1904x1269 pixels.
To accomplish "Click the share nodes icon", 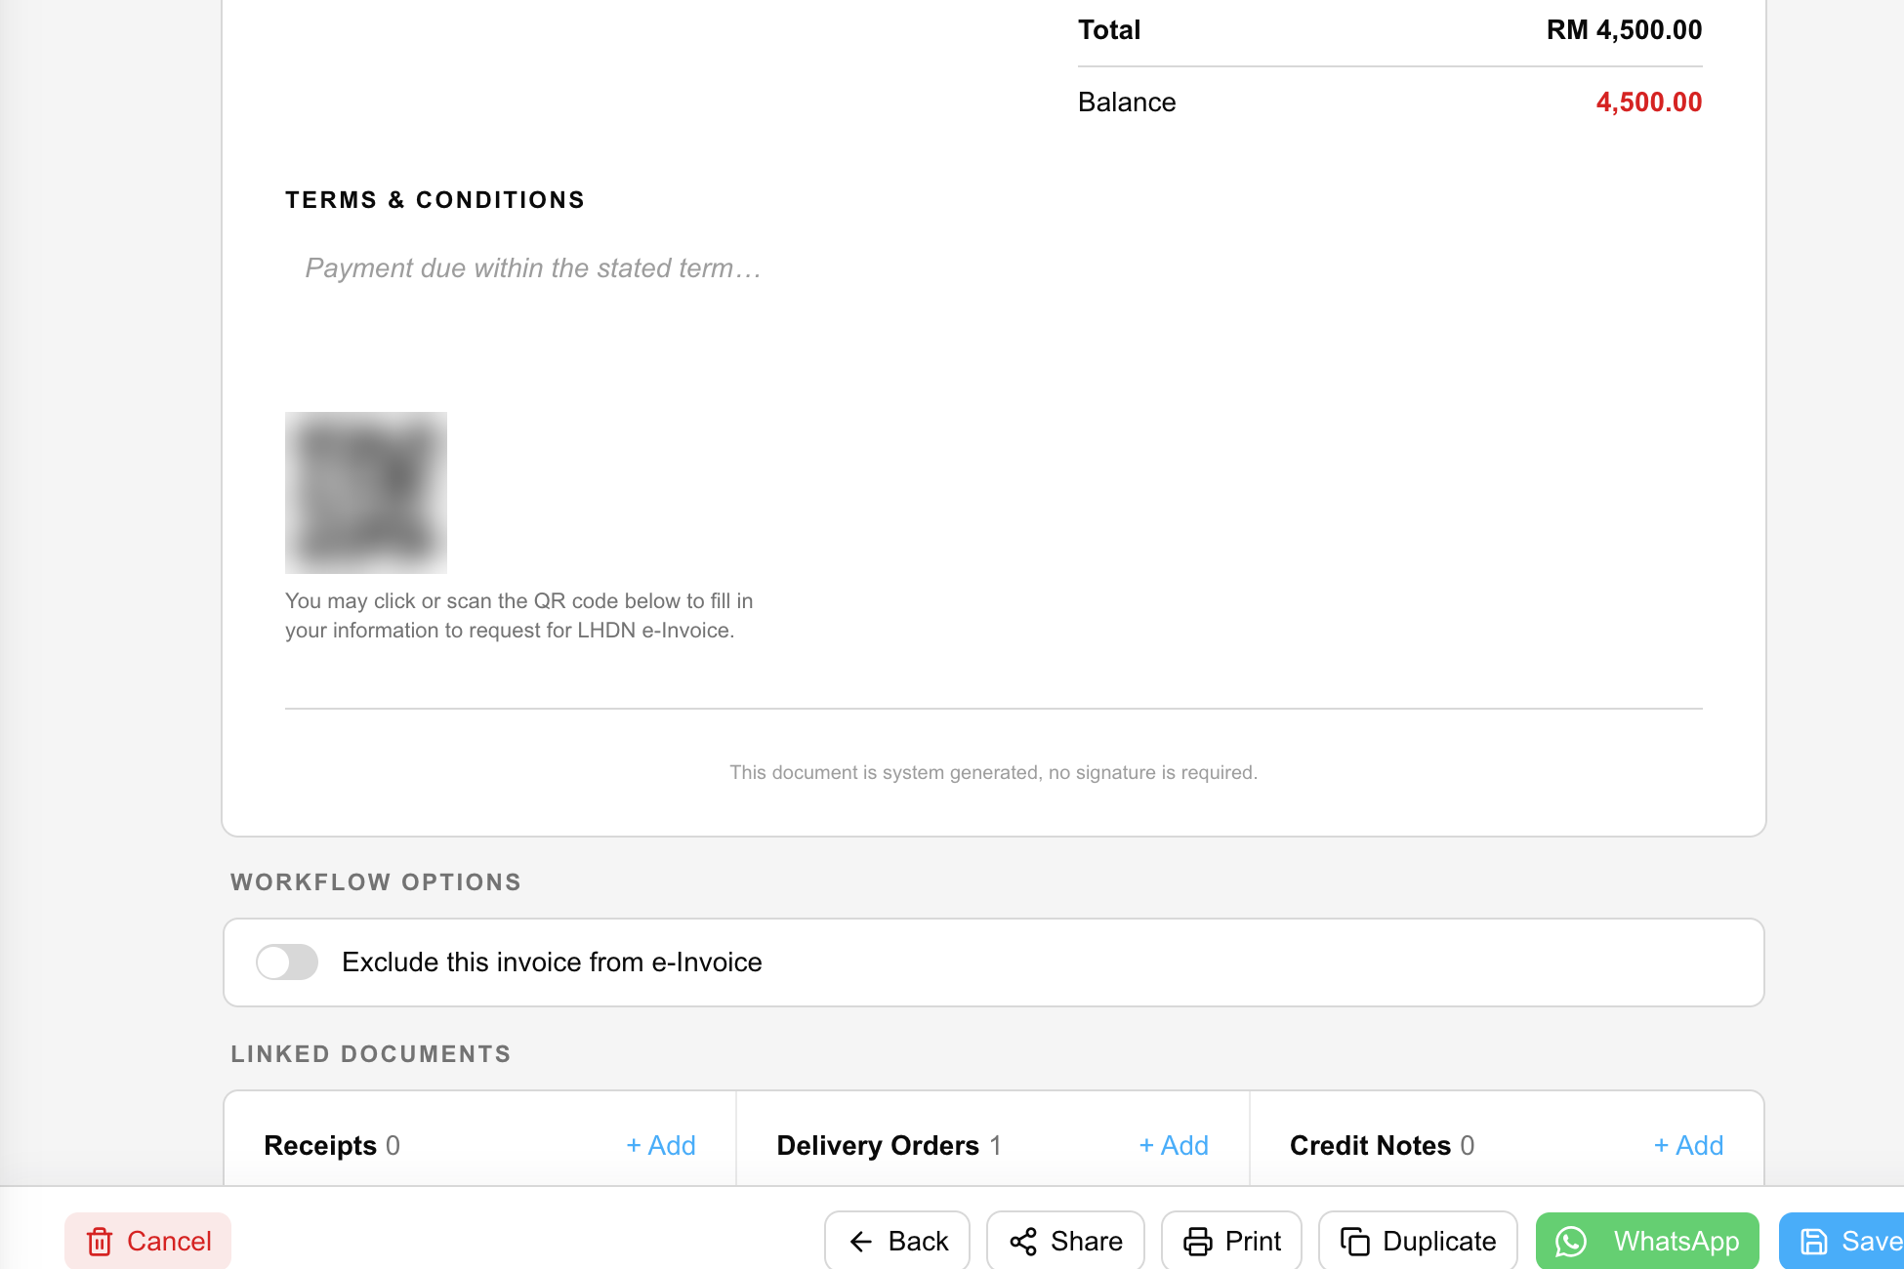I will coord(1023,1242).
